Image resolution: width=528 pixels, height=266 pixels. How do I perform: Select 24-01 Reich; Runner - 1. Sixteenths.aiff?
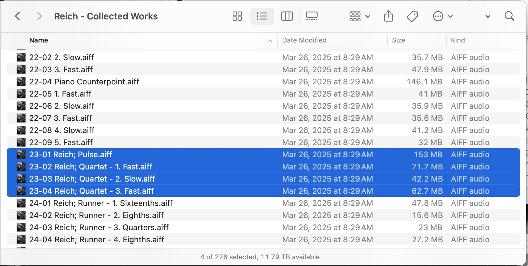coord(101,203)
